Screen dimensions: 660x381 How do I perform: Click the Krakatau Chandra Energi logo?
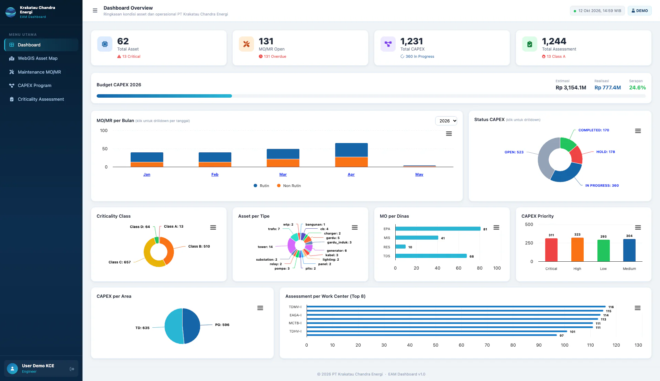click(x=11, y=12)
